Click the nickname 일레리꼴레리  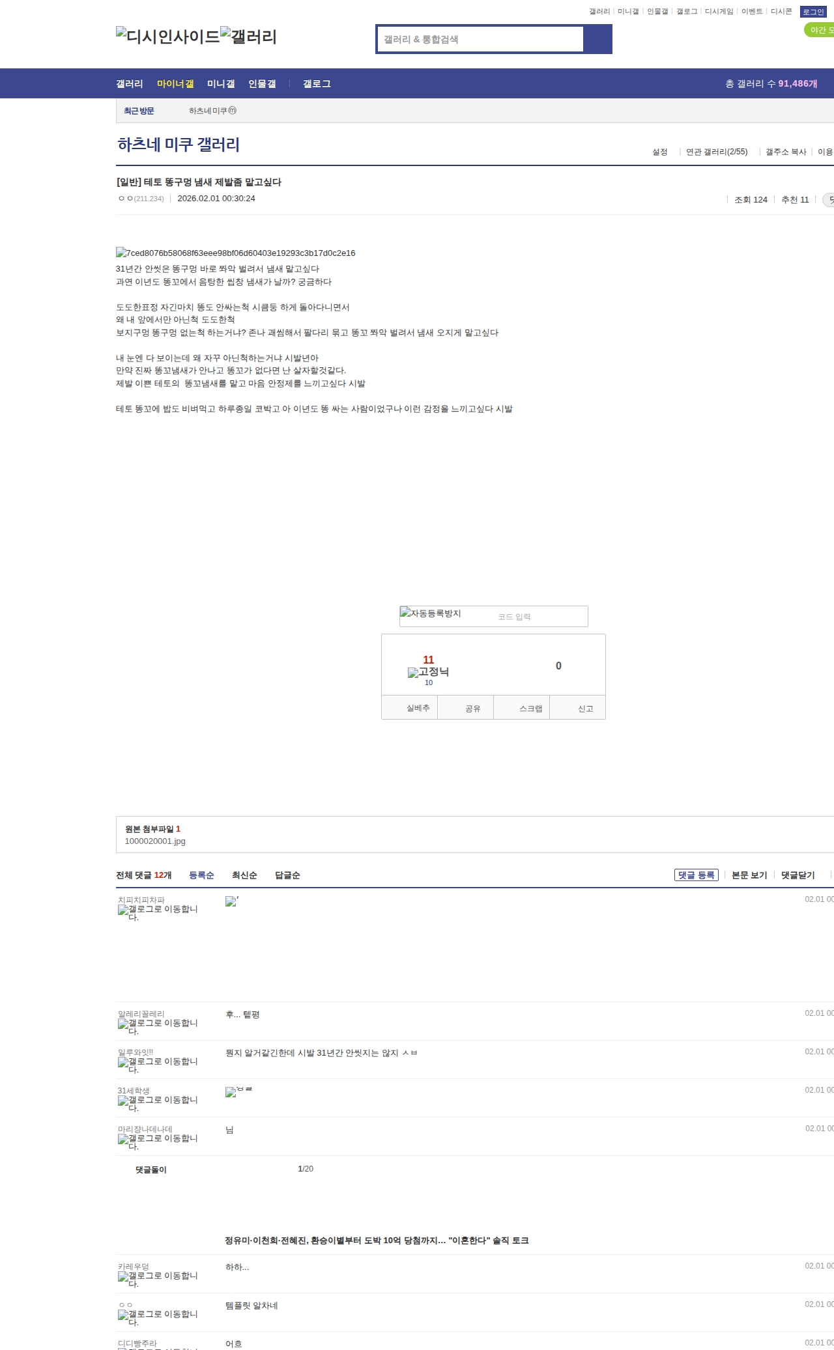point(141,1014)
